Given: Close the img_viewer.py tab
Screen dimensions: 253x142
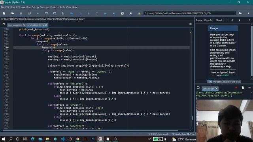Looking at the screenshot, I should (x=24, y=25).
